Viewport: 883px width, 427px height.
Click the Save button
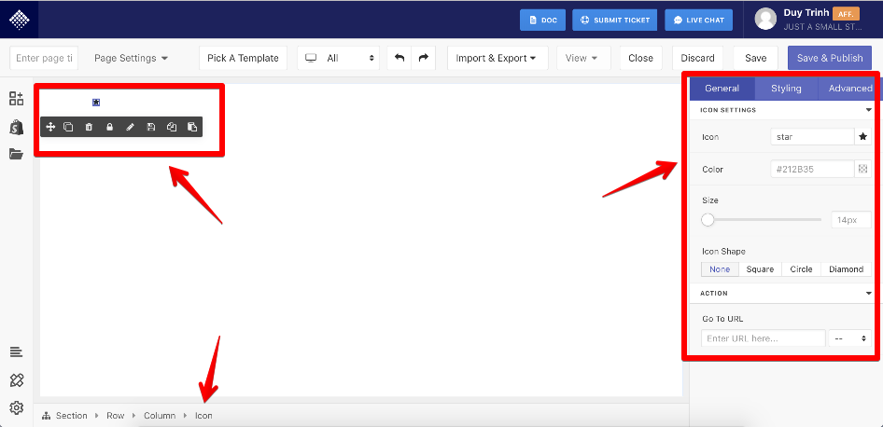click(x=755, y=58)
